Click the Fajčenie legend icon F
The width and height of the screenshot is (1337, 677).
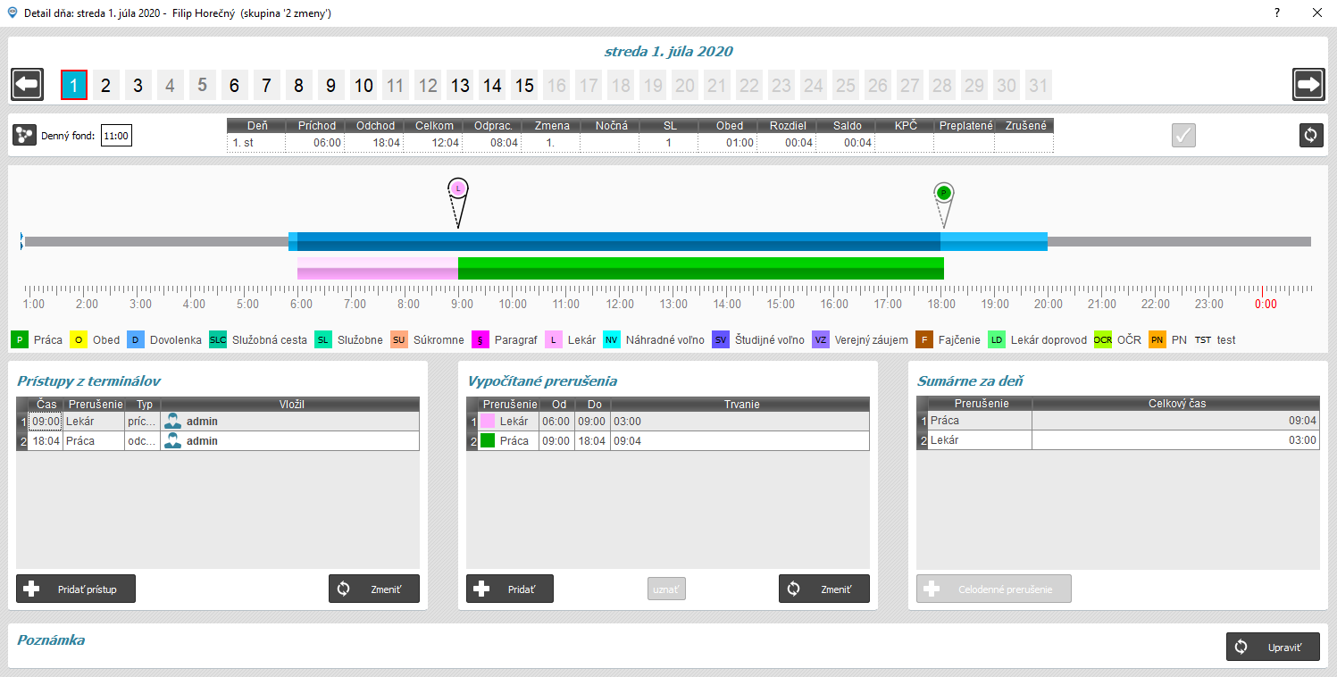924,339
